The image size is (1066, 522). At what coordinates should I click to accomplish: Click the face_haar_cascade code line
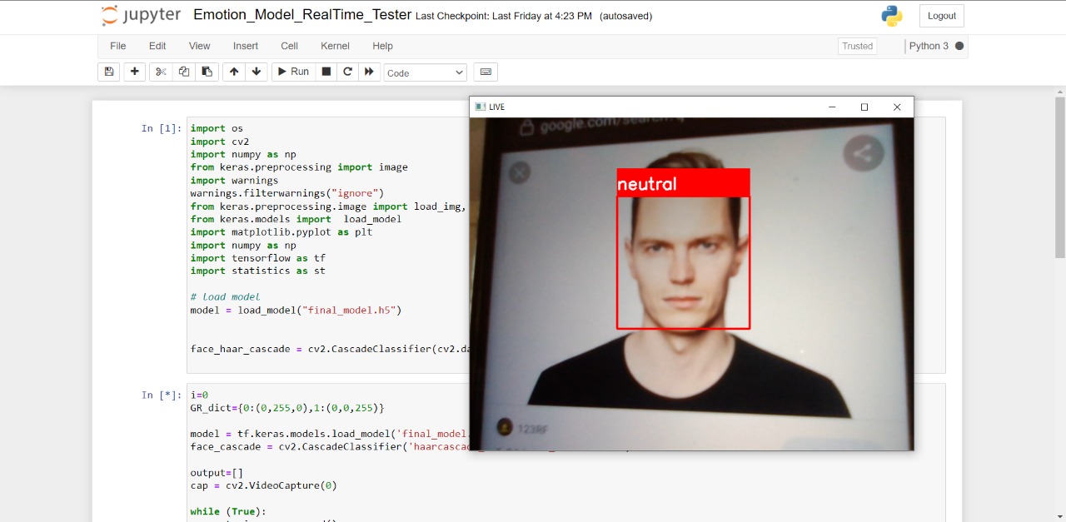(x=330, y=349)
